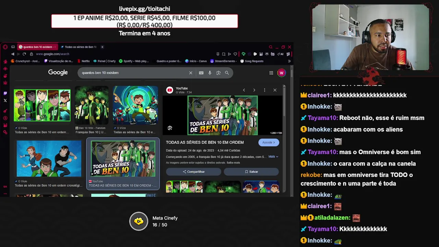Show next image in preview panel
Screen dimensions: 439x247
point(254,90)
